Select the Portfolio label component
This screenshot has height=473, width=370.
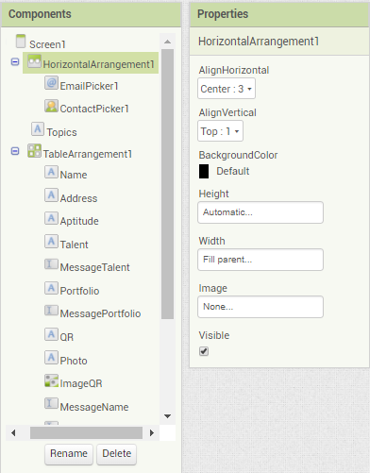click(x=79, y=291)
